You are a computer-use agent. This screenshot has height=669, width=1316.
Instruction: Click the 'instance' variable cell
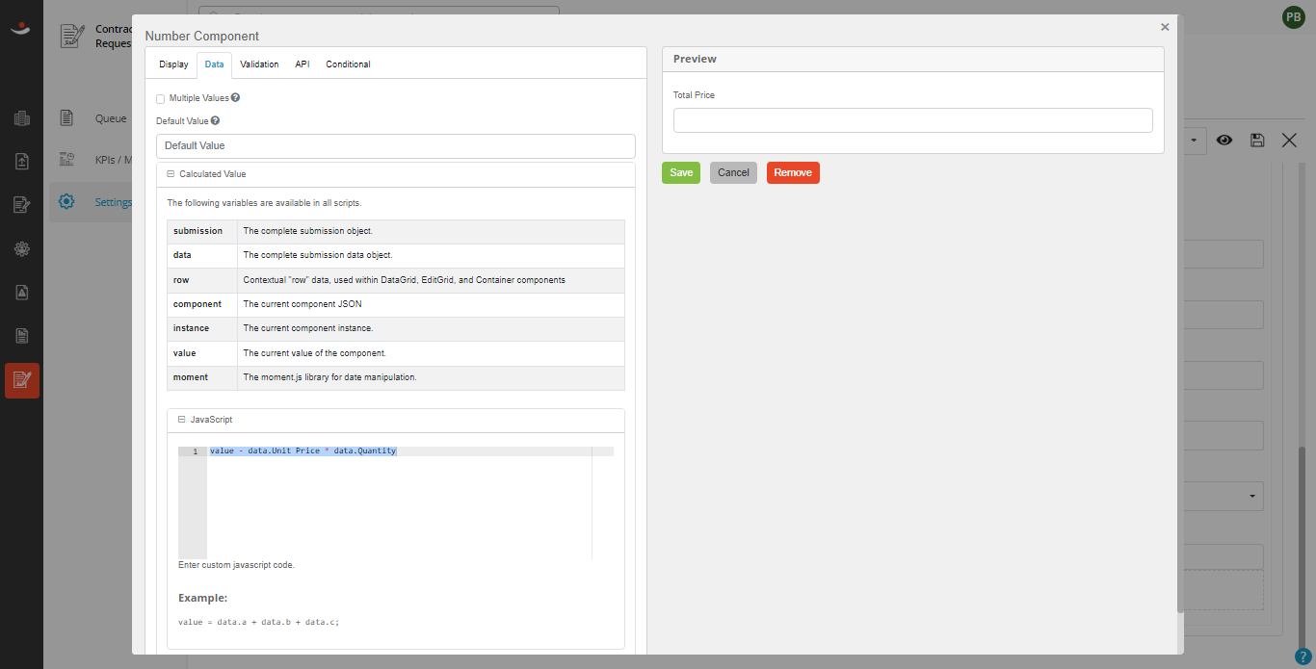[202, 329]
